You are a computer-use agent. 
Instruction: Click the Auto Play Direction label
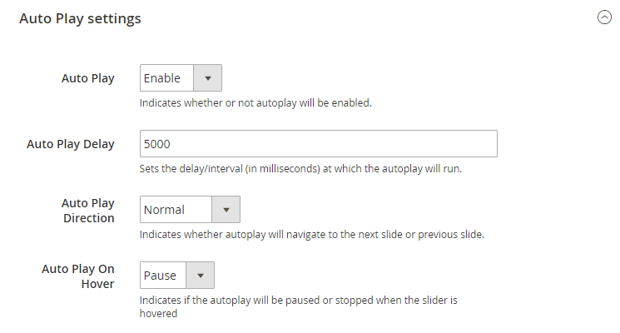[87, 211]
